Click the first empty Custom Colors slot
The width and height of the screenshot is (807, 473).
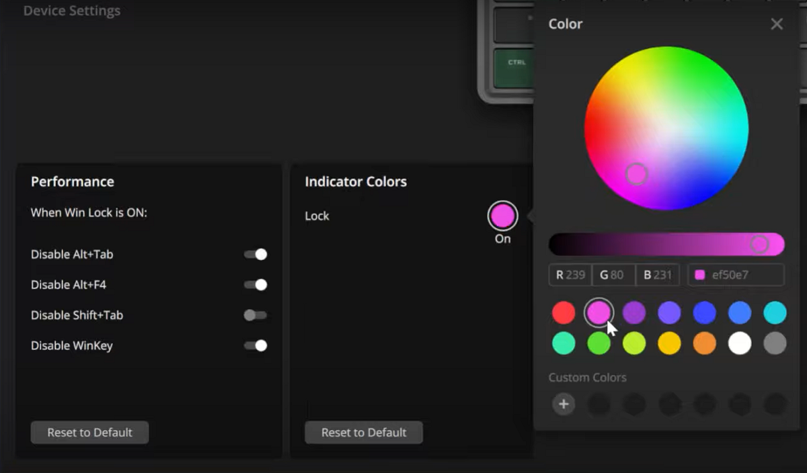point(599,404)
